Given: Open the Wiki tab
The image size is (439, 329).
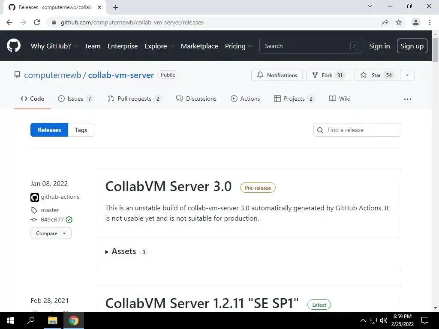Looking at the screenshot, I should click(x=340, y=99).
